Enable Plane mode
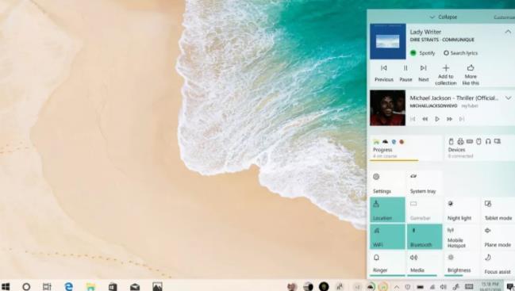Viewport: 515px width, 291px height. point(498,236)
